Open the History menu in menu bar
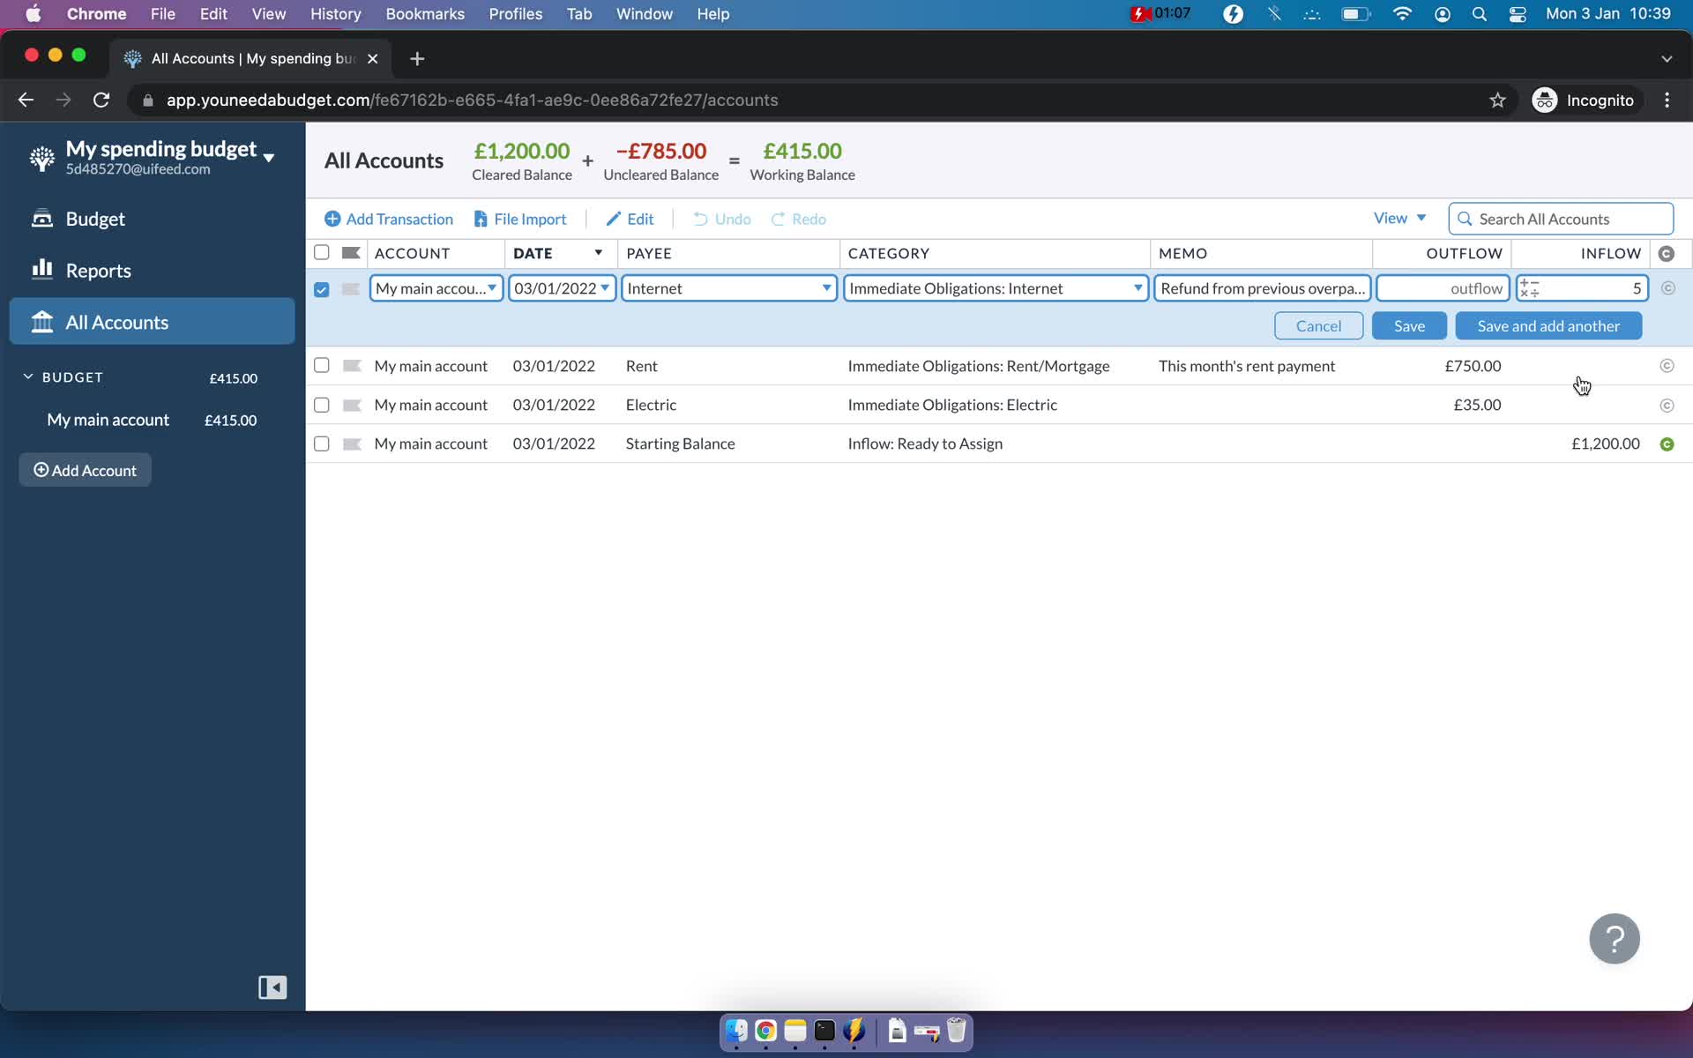The height and width of the screenshot is (1058, 1693). 335,13
